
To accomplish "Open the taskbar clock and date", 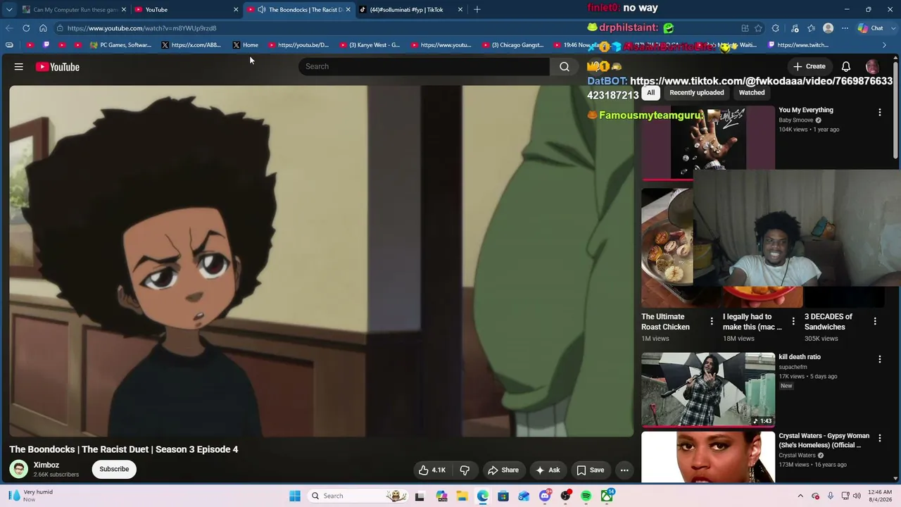I will [x=880, y=496].
